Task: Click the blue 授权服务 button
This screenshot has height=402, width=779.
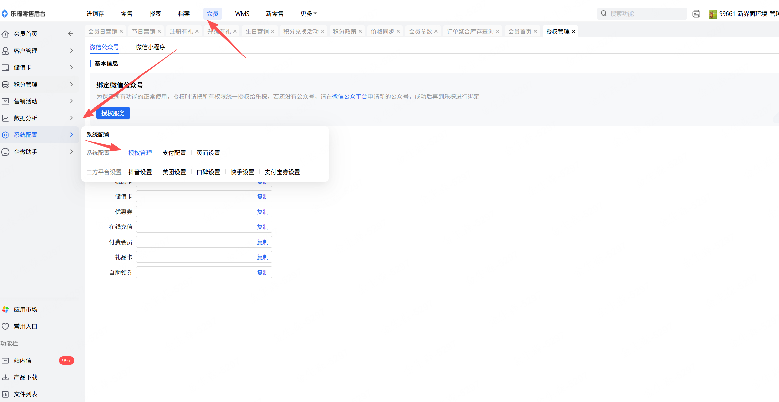Action: pyautogui.click(x=113, y=113)
